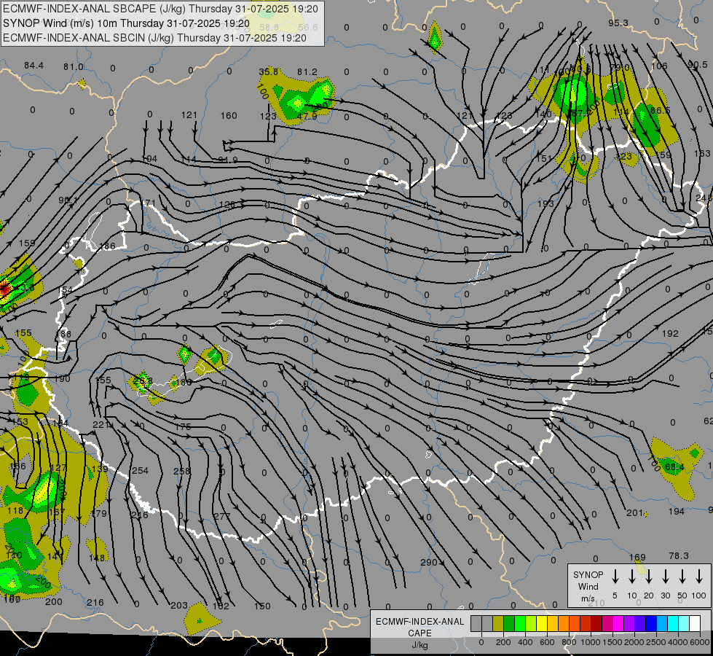Click the 290 value on the map
This screenshot has height=656, width=713.
click(428, 563)
